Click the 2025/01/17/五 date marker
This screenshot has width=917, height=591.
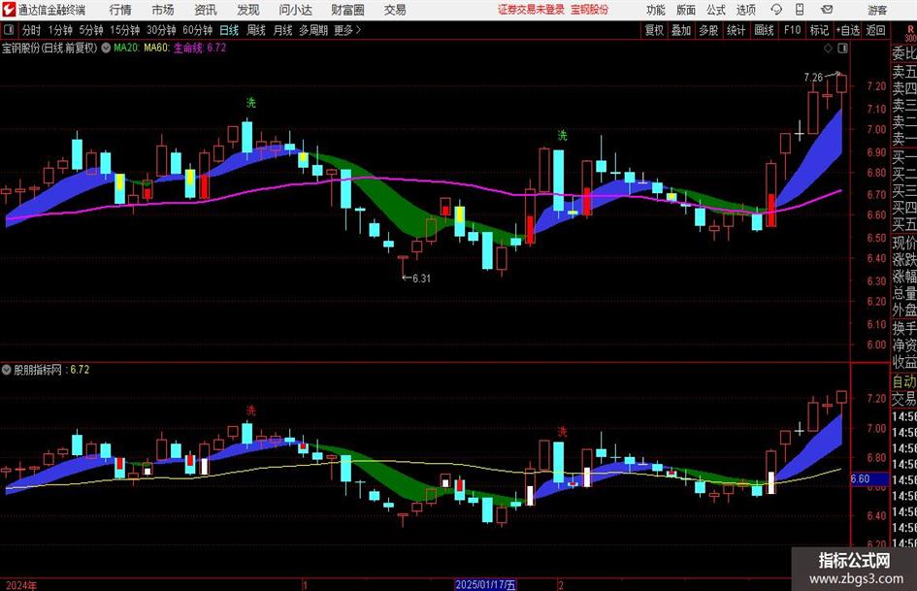tap(485, 584)
